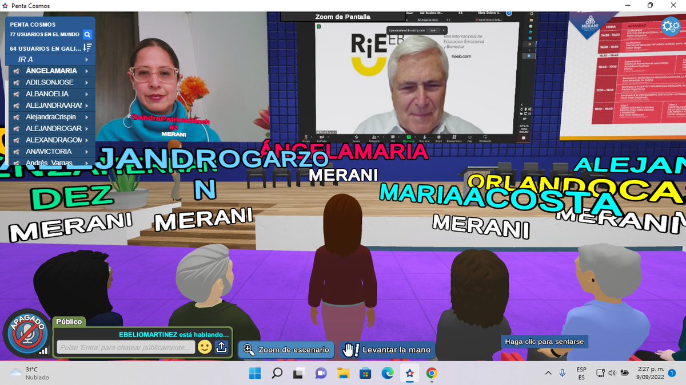Open Microsoft Store from the taskbar
The height and width of the screenshot is (385, 686).
(365, 374)
